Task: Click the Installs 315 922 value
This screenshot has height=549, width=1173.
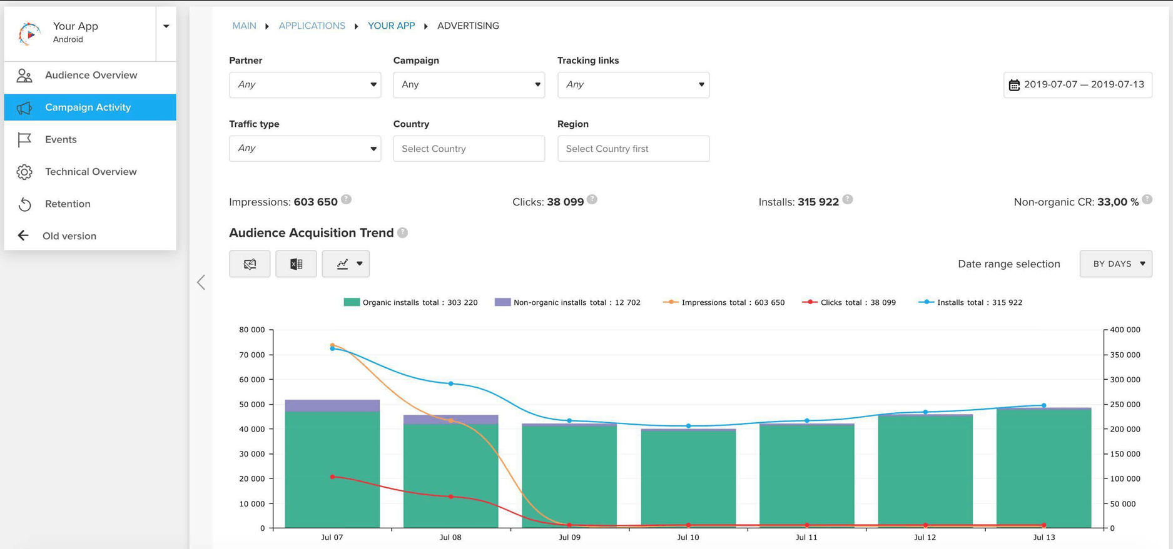Action: (x=818, y=202)
